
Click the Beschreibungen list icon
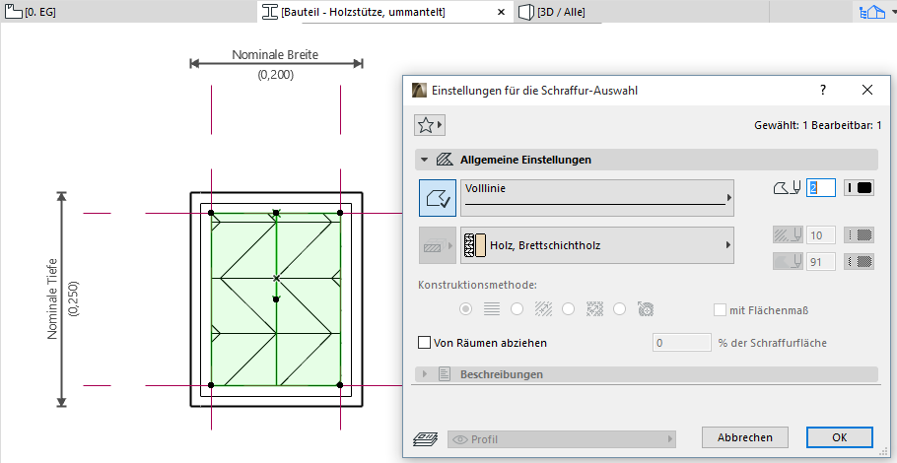[x=445, y=374]
